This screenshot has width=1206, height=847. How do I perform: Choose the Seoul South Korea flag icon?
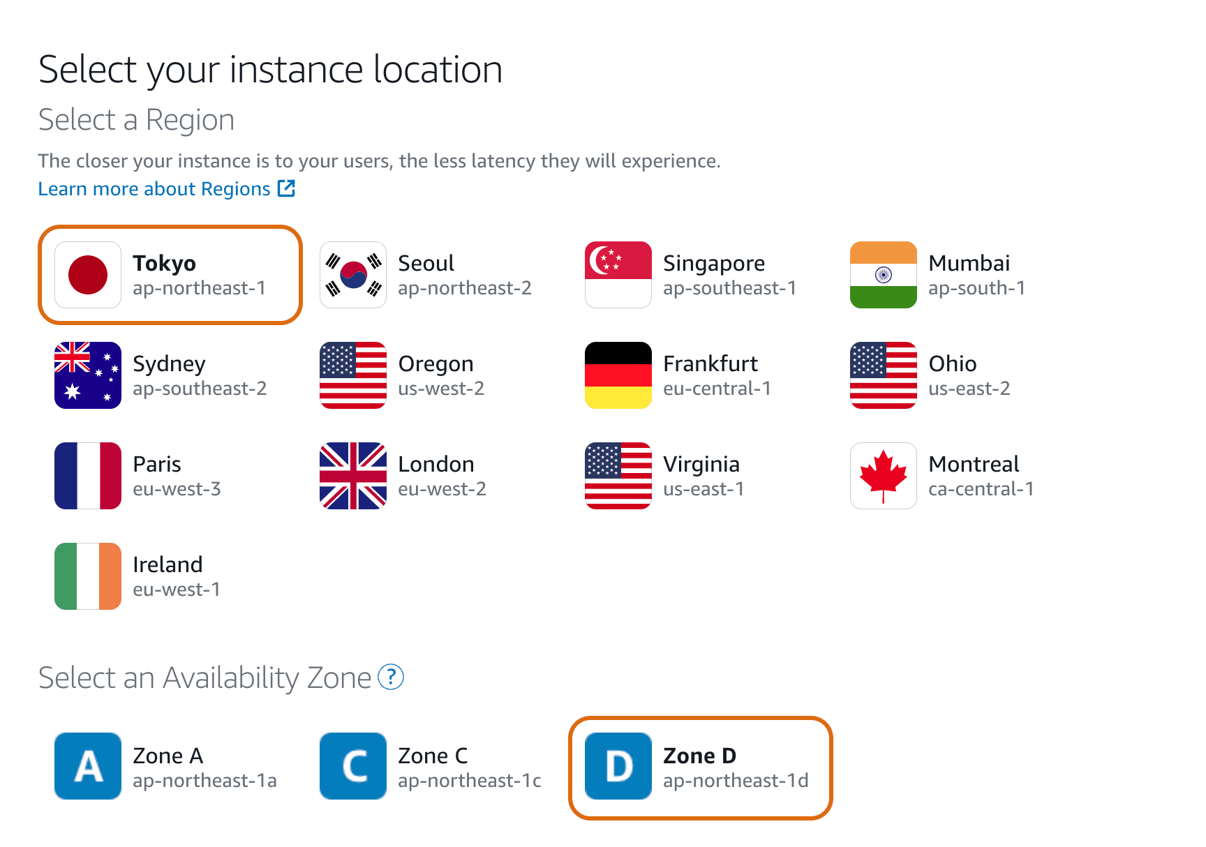point(353,275)
